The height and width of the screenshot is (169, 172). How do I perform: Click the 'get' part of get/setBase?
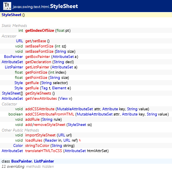click(28, 41)
